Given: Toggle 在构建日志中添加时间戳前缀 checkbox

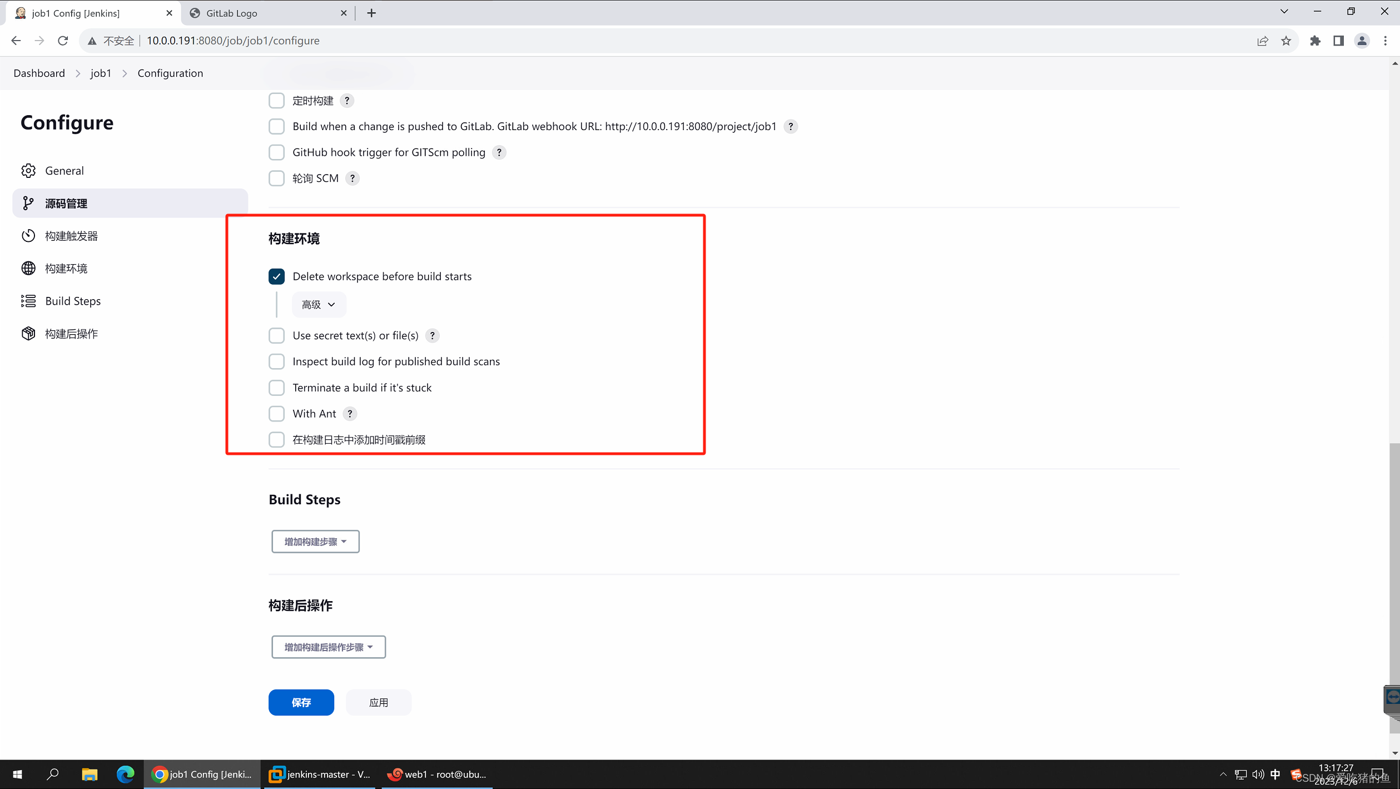Looking at the screenshot, I should [x=277, y=439].
